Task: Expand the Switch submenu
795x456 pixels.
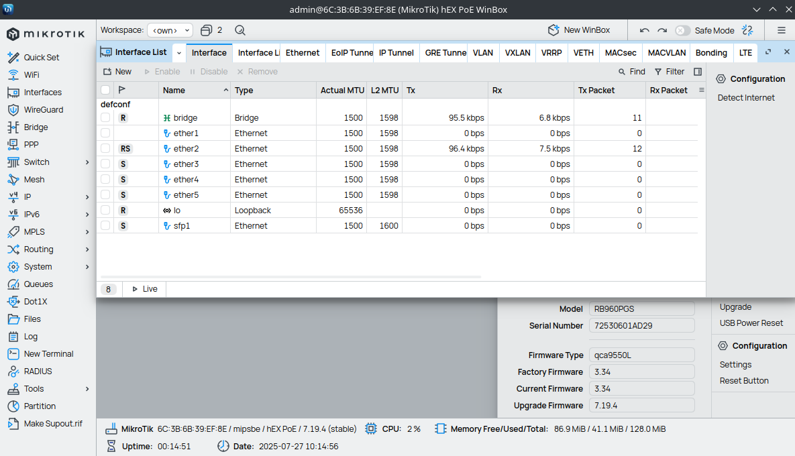Action: [87, 162]
